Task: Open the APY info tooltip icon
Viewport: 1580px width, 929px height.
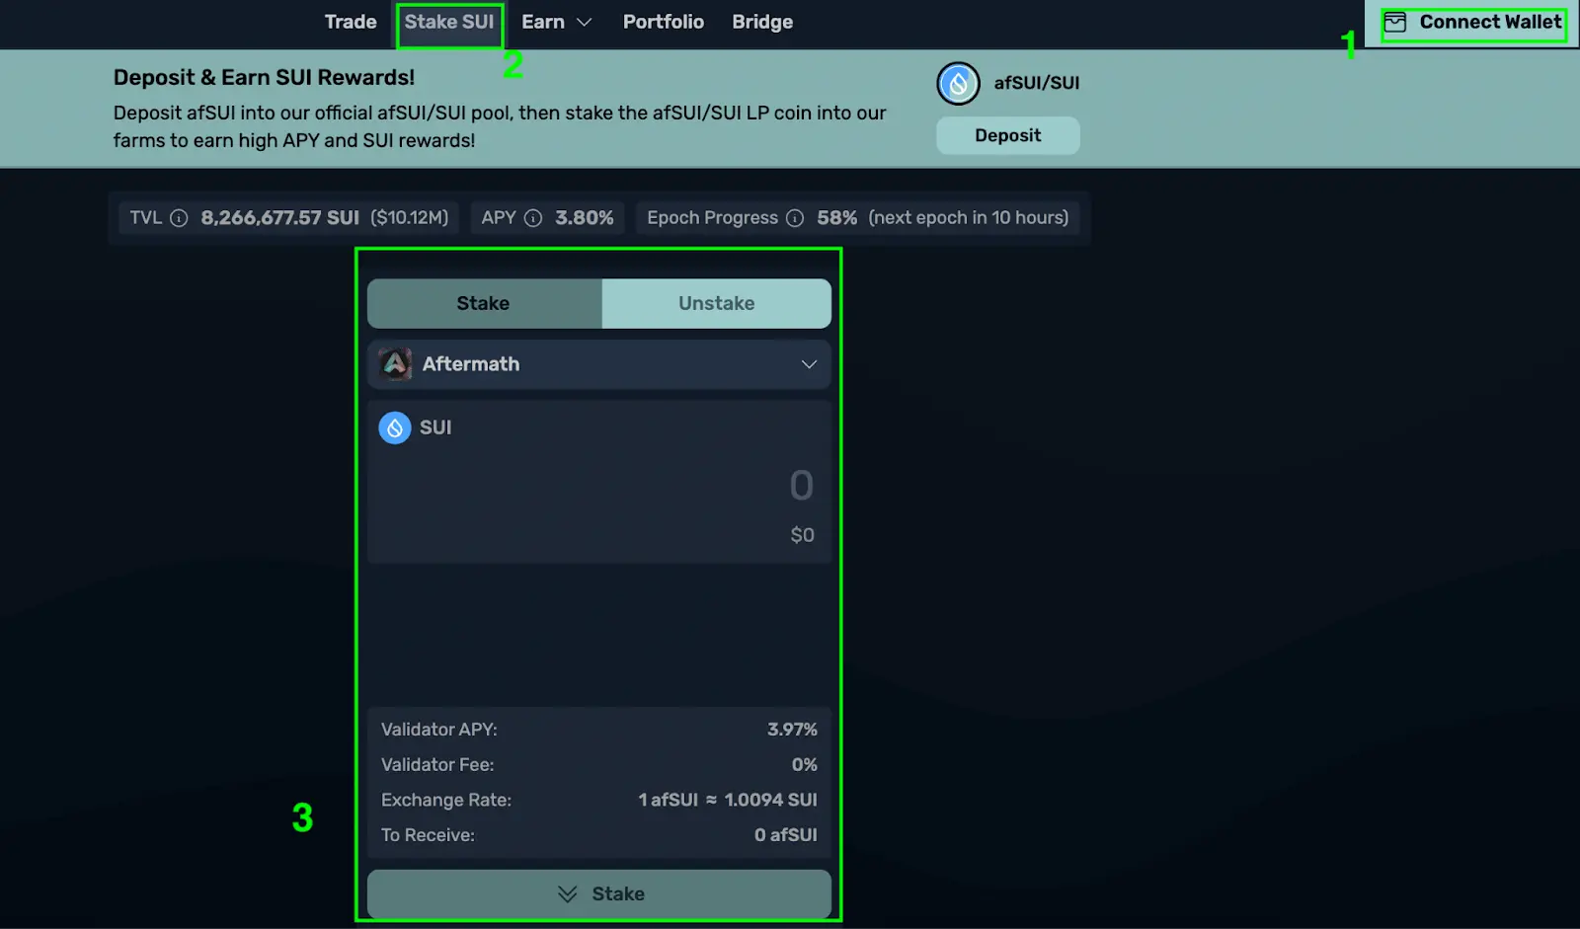Action: click(x=533, y=218)
